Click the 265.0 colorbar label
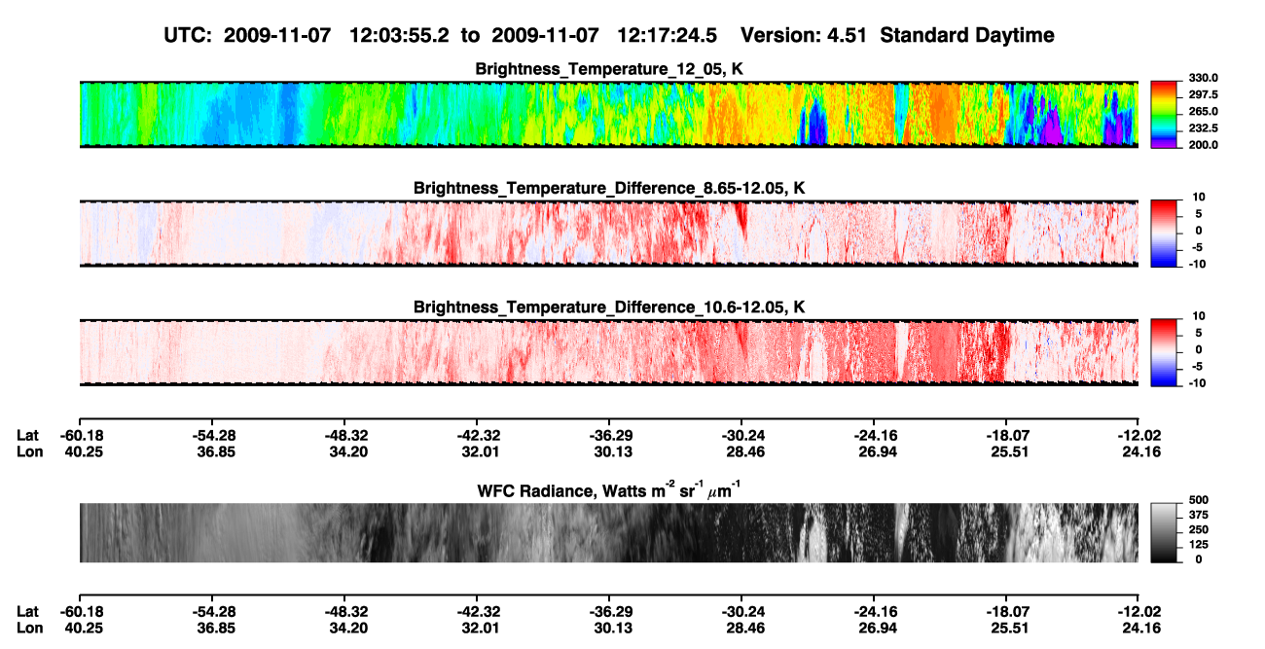Viewport: 1265px width, 649px height. tap(1203, 112)
